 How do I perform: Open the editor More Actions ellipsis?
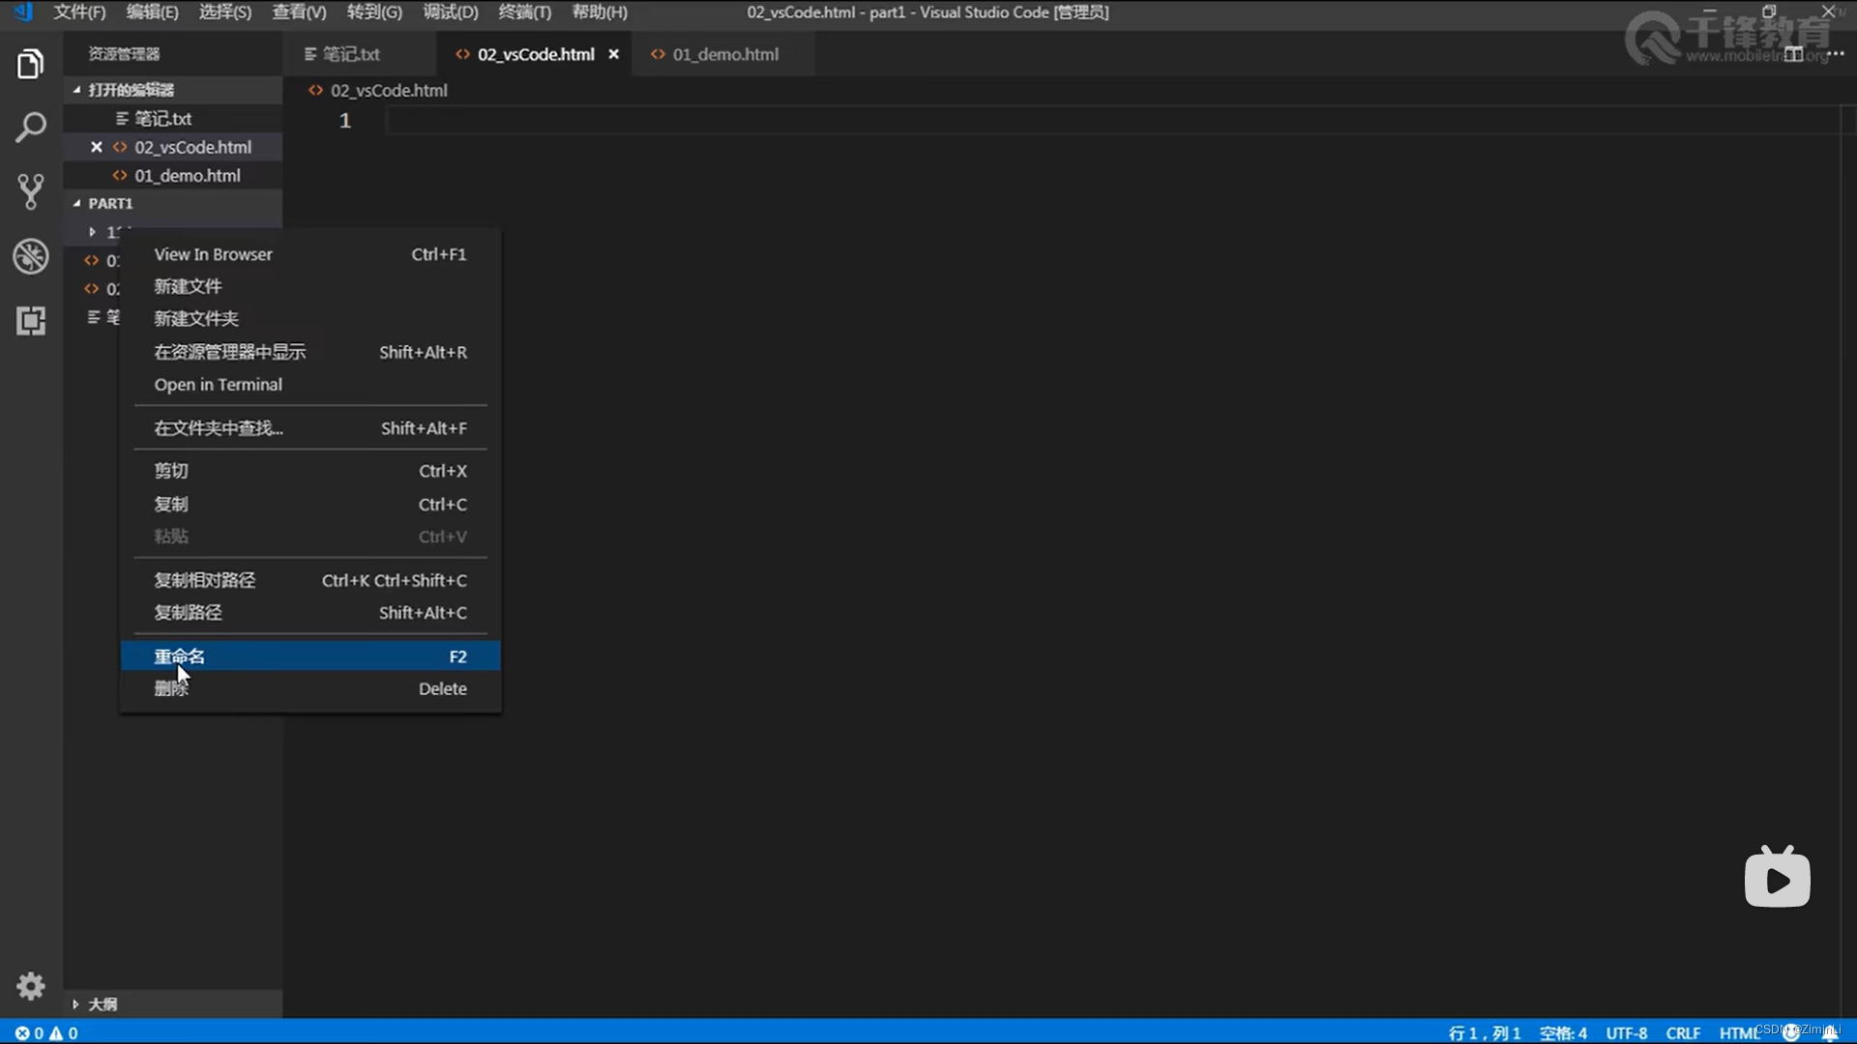tap(1835, 54)
